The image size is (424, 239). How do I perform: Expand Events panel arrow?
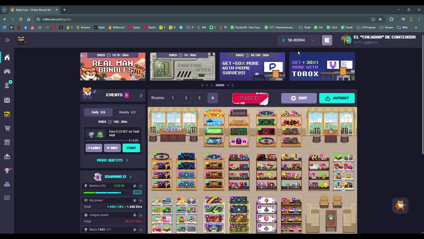point(141,96)
